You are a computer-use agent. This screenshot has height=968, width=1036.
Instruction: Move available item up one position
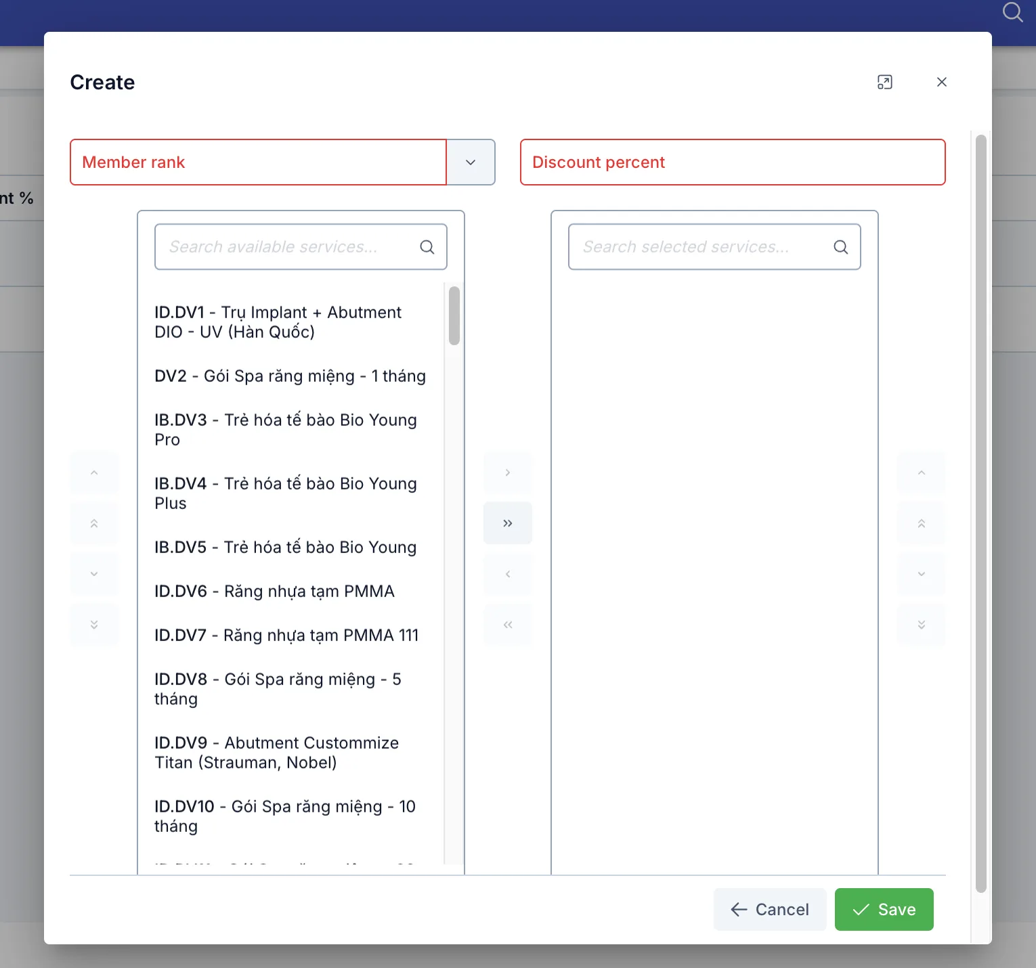coord(94,472)
